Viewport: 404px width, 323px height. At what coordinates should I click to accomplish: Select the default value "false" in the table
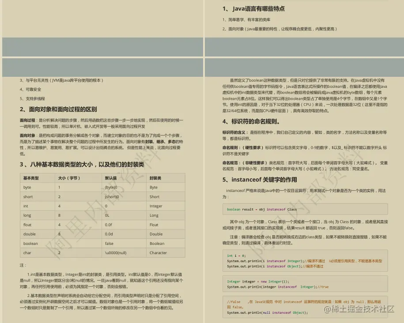coord(109,244)
